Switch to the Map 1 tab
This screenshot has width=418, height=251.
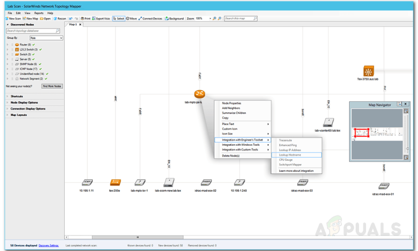73,25
